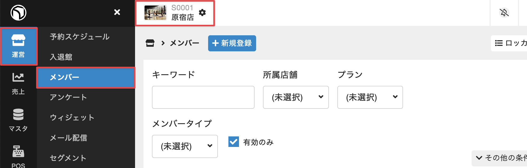
Task: Open store settings gear icon
Action: tap(202, 12)
